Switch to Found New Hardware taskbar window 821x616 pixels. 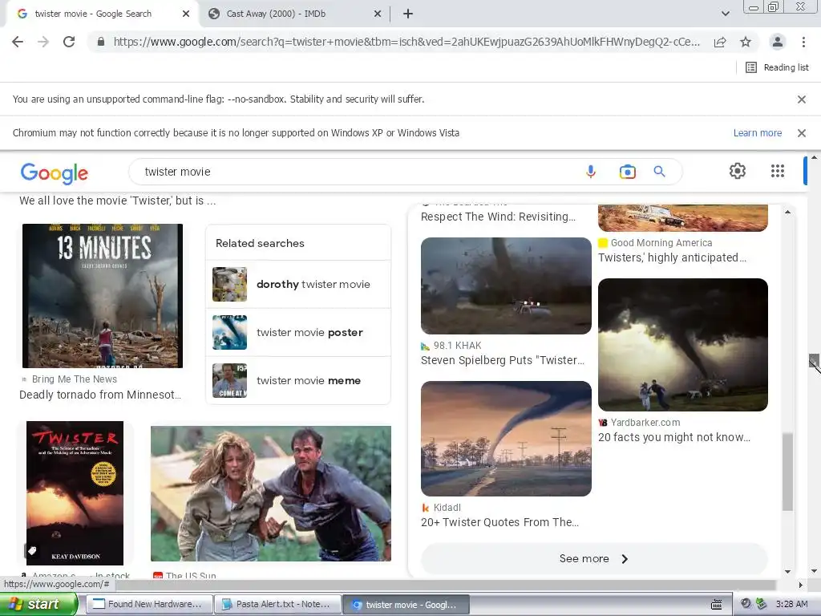pyautogui.click(x=149, y=605)
